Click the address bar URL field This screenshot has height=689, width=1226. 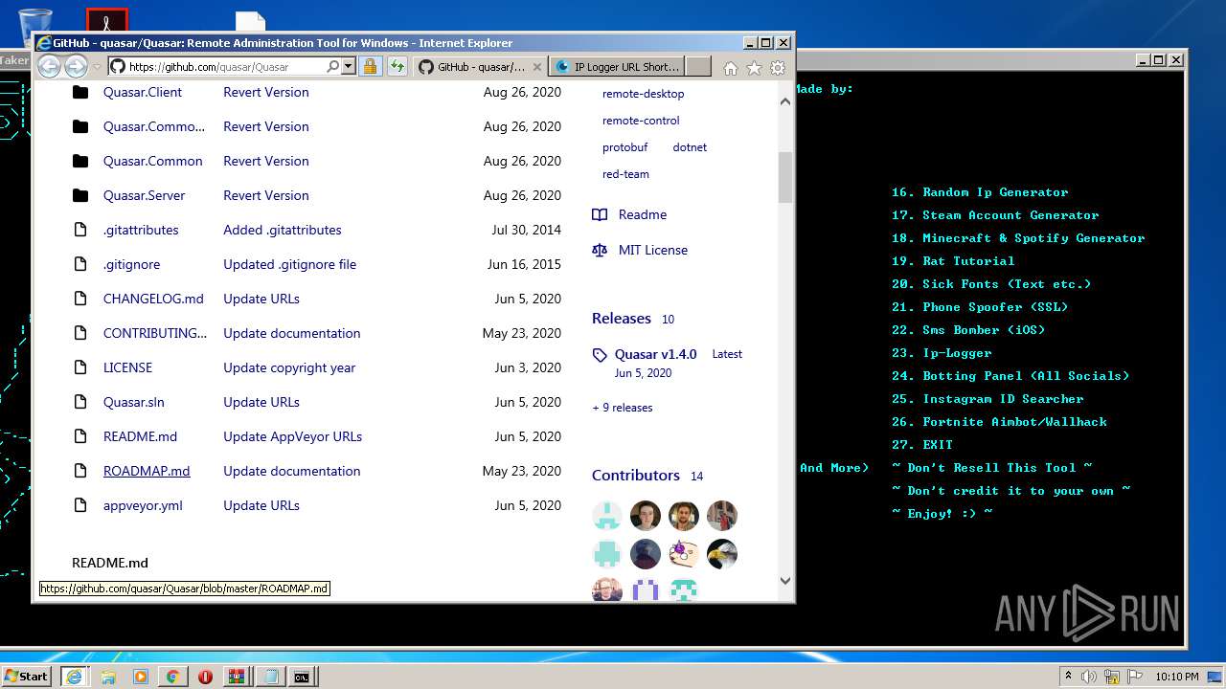point(225,67)
